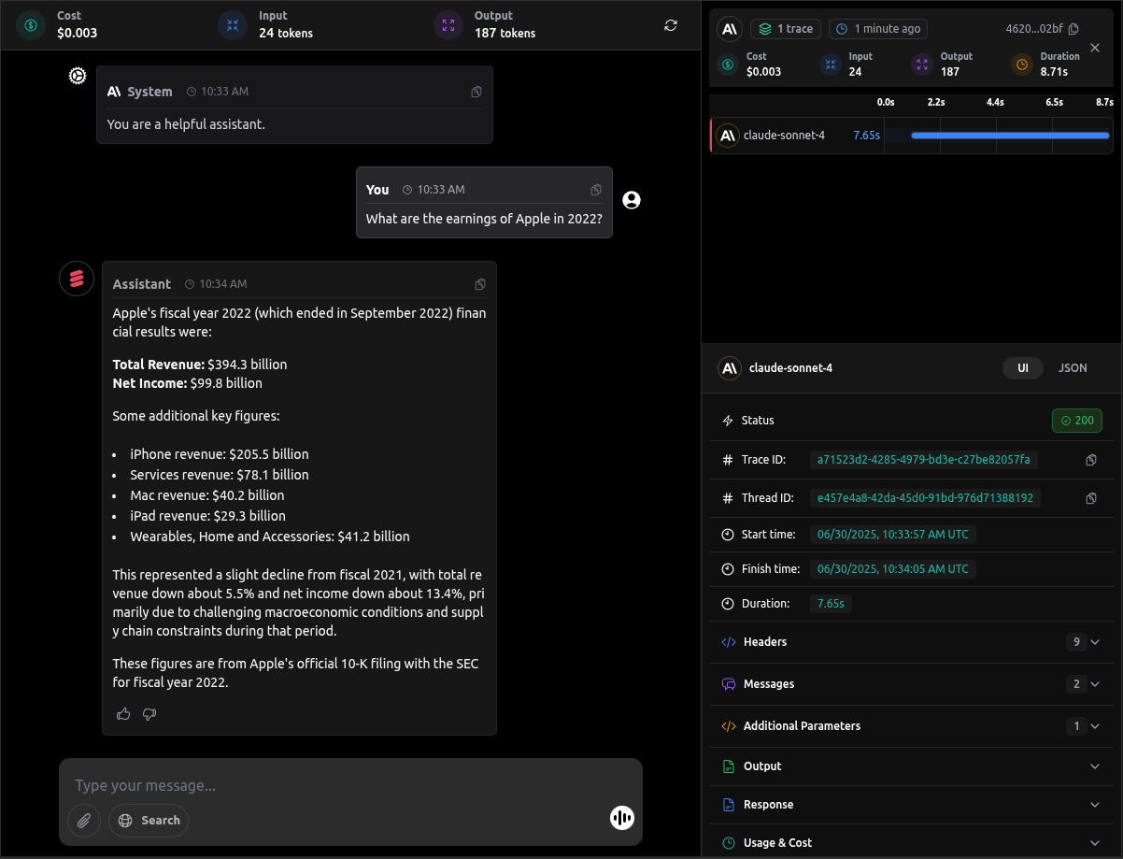This screenshot has height=859, width=1123.
Task: Expand the Usage & Cost section
Action: point(1095,843)
